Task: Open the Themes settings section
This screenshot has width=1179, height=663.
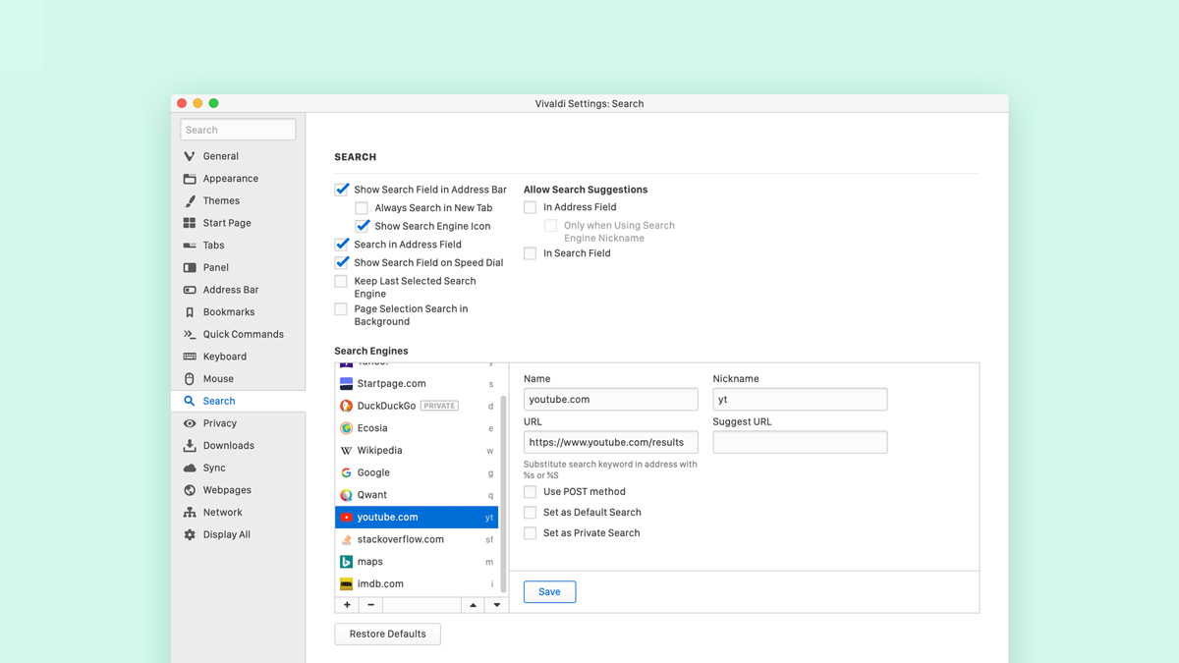Action: click(x=238, y=200)
